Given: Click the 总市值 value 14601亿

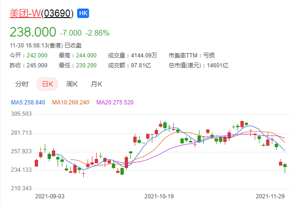Looking at the screenshot, I should click(218, 65).
